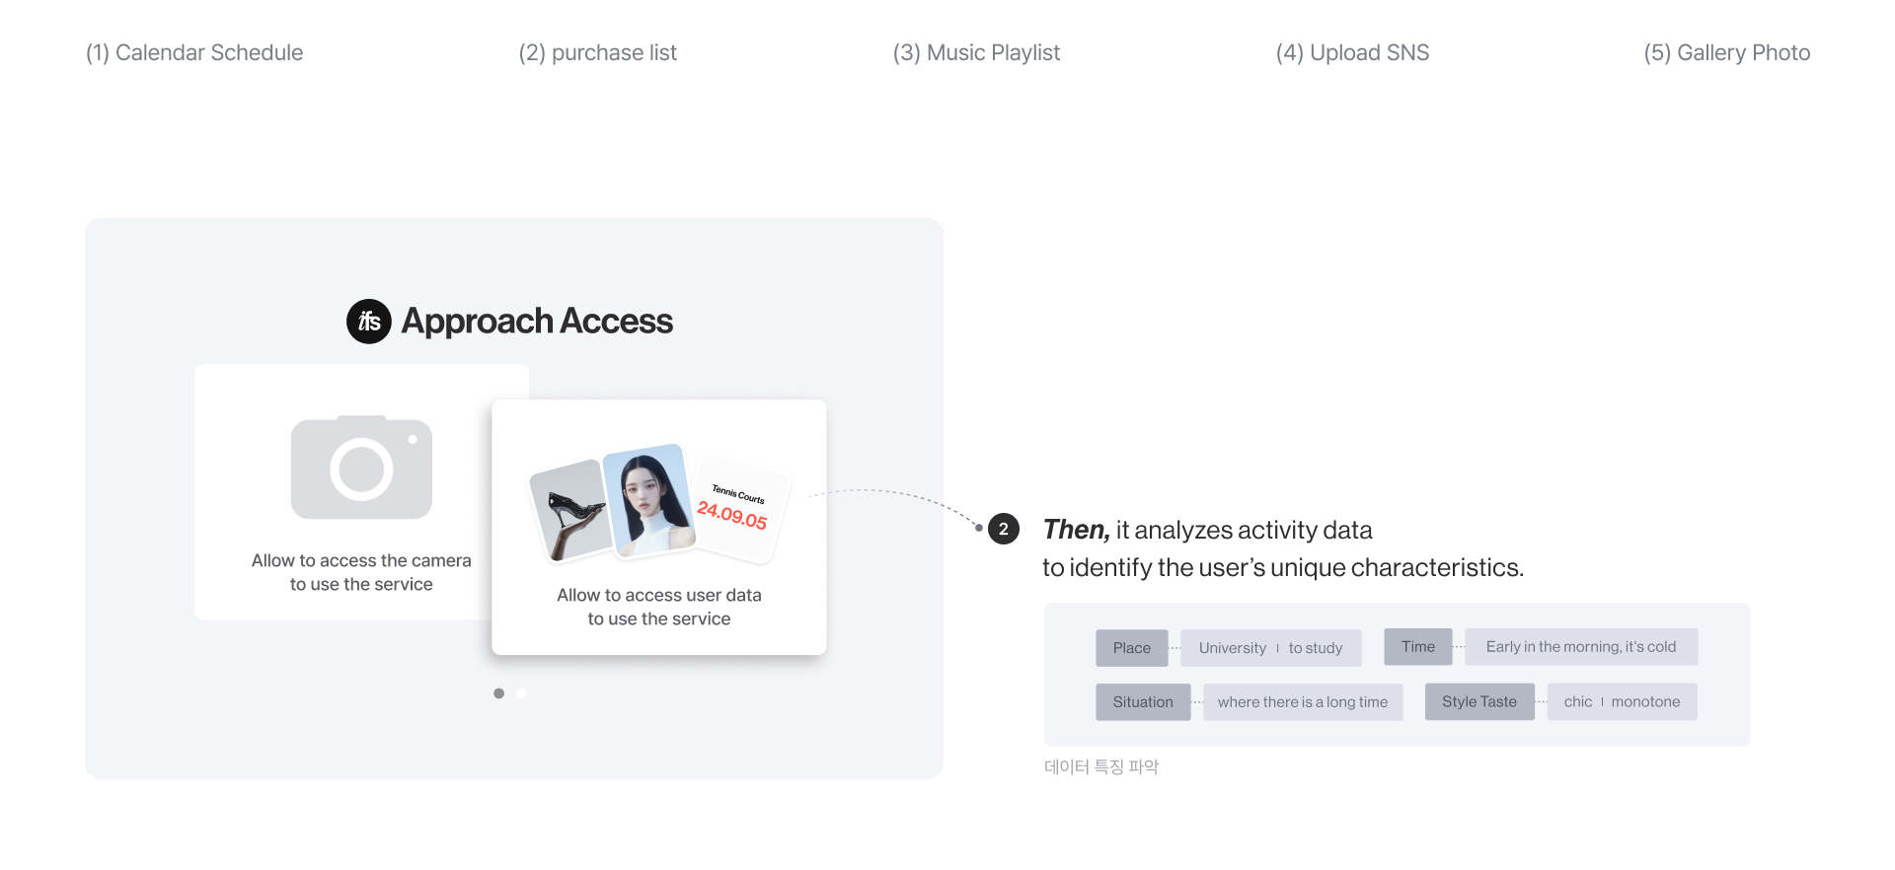1895x870 pixels.
Task: Switch to the second carousel page dot
Action: pos(521,693)
